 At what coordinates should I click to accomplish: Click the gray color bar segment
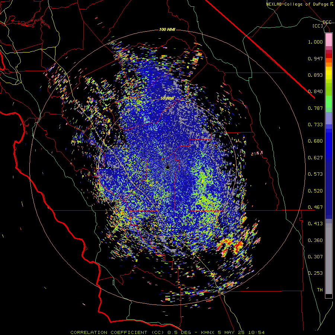click(x=329, y=259)
